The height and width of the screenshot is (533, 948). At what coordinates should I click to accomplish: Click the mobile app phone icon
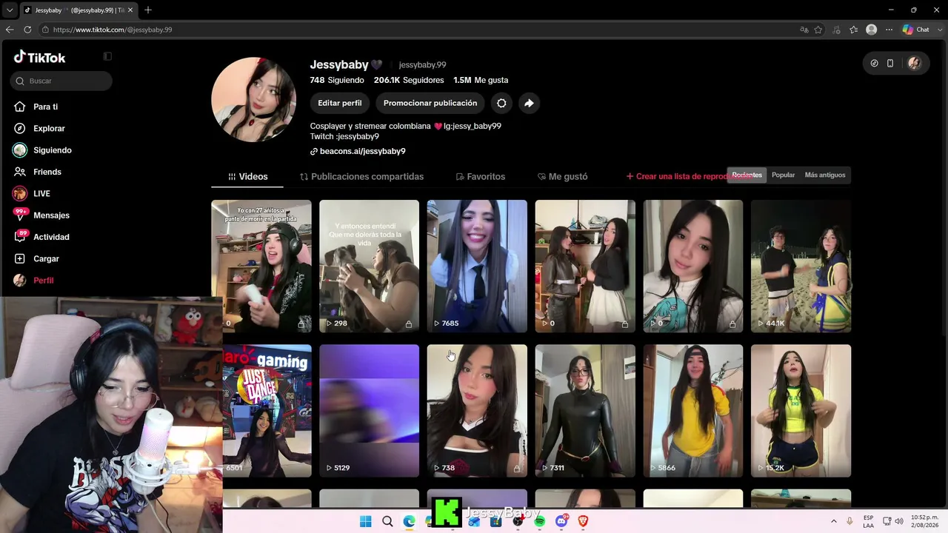(890, 64)
